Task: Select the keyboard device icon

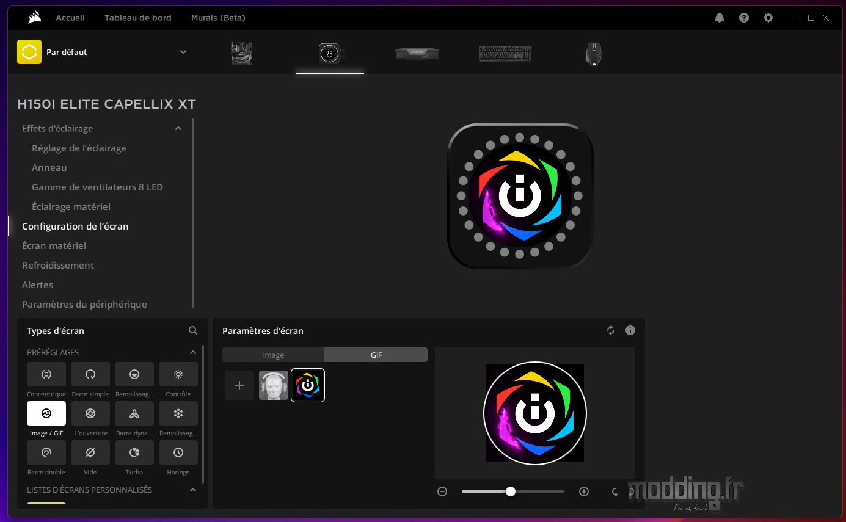Action: click(505, 53)
